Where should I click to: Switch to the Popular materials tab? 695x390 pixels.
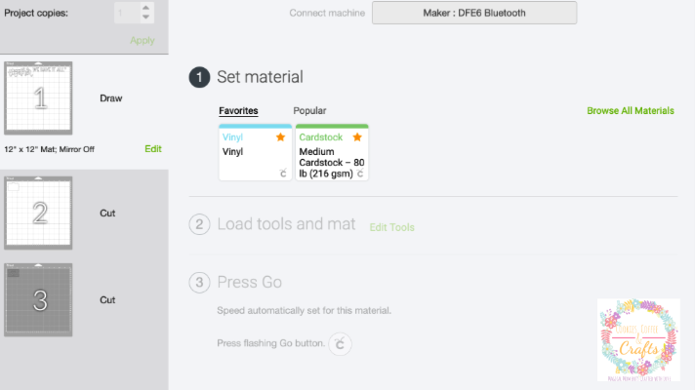point(309,111)
